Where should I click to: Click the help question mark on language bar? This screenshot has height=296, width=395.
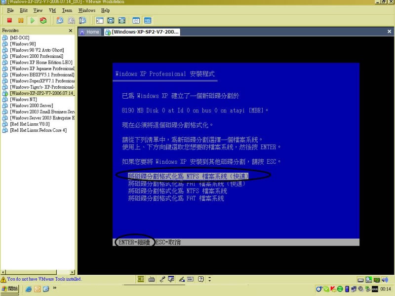pyautogui.click(x=201, y=279)
